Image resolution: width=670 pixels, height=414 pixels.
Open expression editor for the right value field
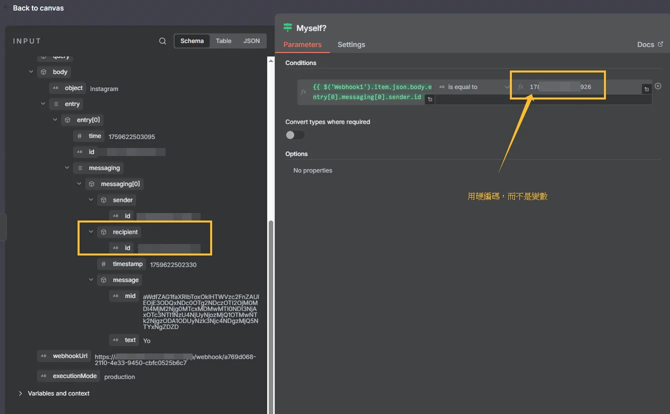pyautogui.click(x=646, y=89)
